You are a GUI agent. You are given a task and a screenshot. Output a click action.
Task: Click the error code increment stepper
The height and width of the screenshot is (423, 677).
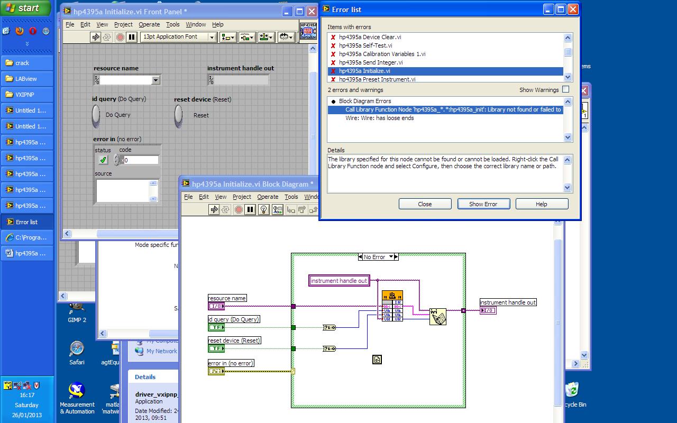[117, 157]
